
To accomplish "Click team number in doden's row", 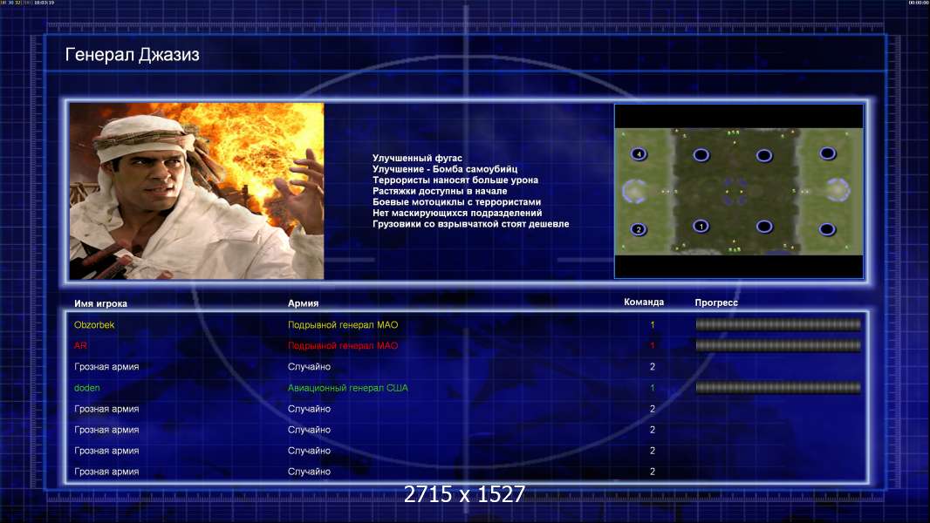I will (653, 388).
